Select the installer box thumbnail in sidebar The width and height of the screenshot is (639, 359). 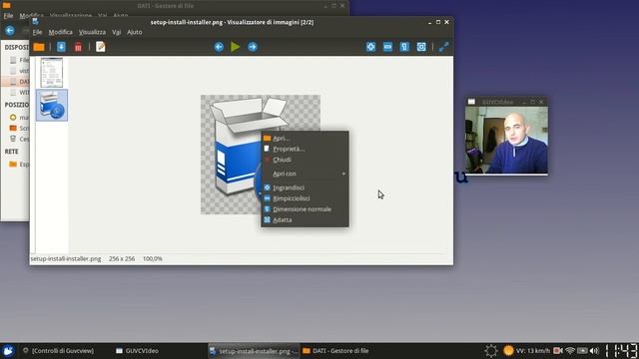(52, 106)
